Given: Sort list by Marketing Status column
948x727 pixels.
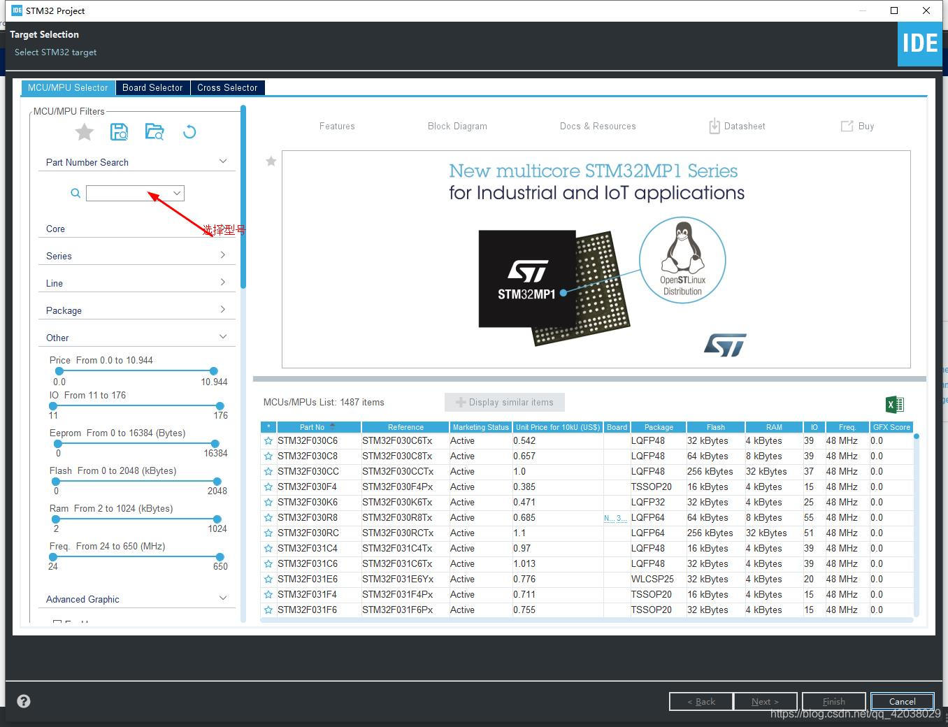Looking at the screenshot, I should point(480,427).
